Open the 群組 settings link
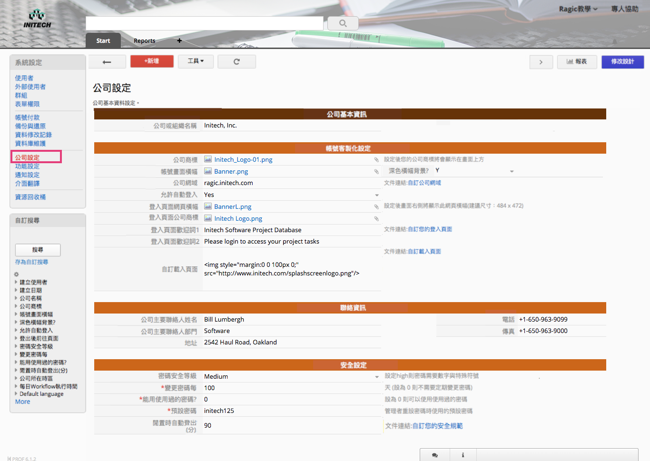The image size is (650, 461). pos(21,95)
